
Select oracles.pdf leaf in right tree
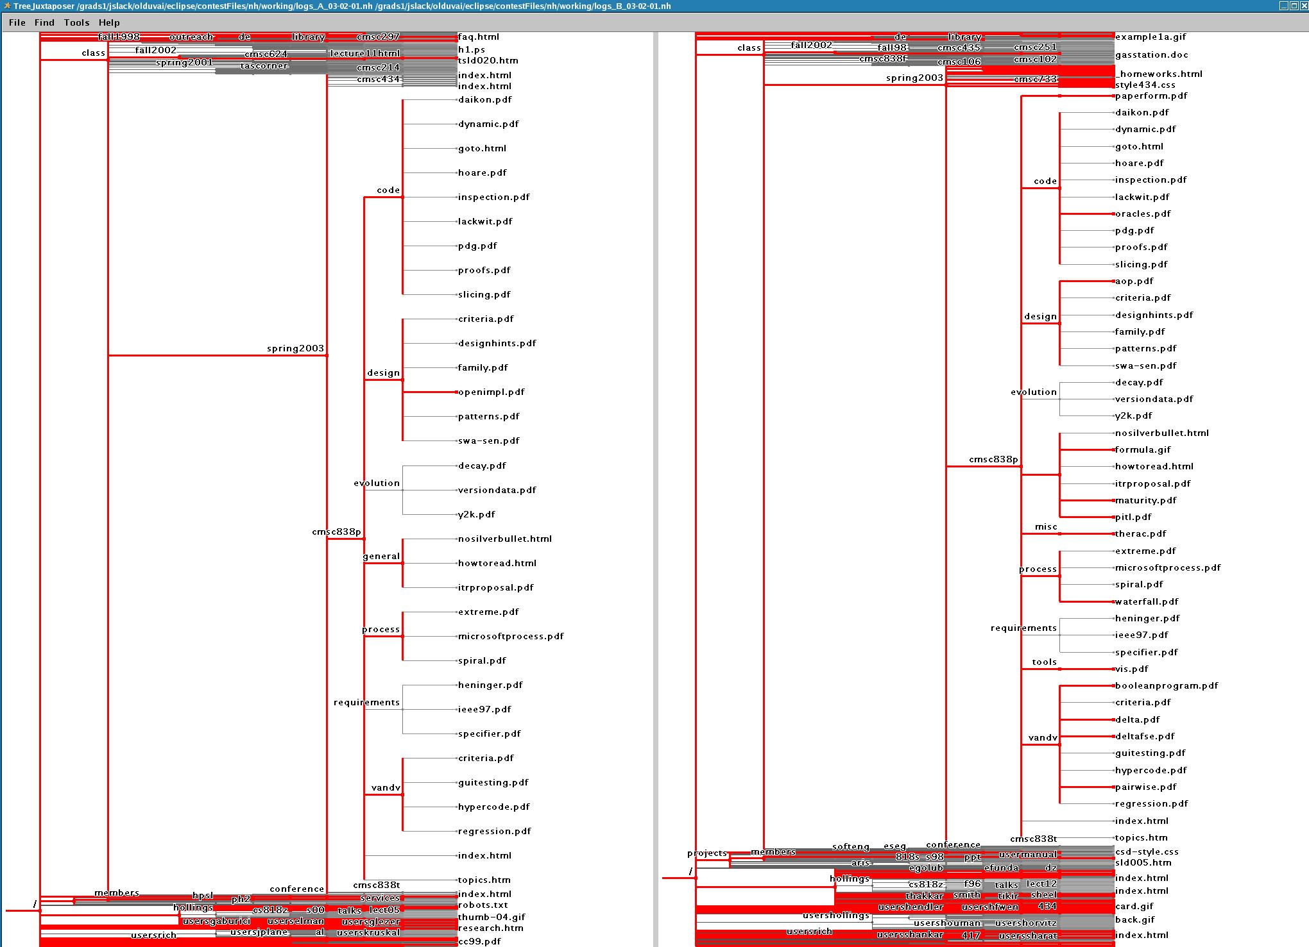[1142, 214]
